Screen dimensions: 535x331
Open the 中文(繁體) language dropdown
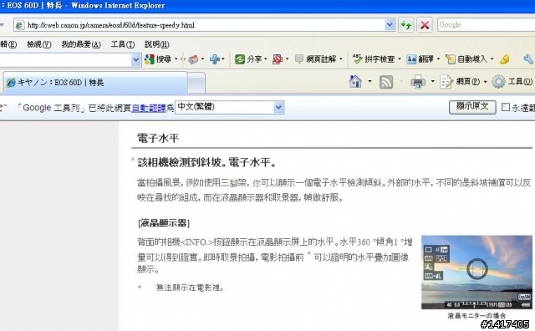click(x=229, y=107)
